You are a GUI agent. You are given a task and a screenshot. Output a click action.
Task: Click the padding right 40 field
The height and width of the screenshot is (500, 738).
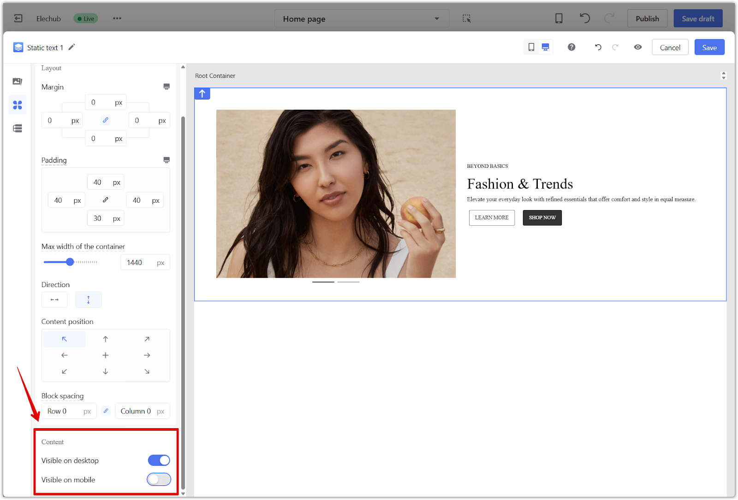tap(145, 200)
